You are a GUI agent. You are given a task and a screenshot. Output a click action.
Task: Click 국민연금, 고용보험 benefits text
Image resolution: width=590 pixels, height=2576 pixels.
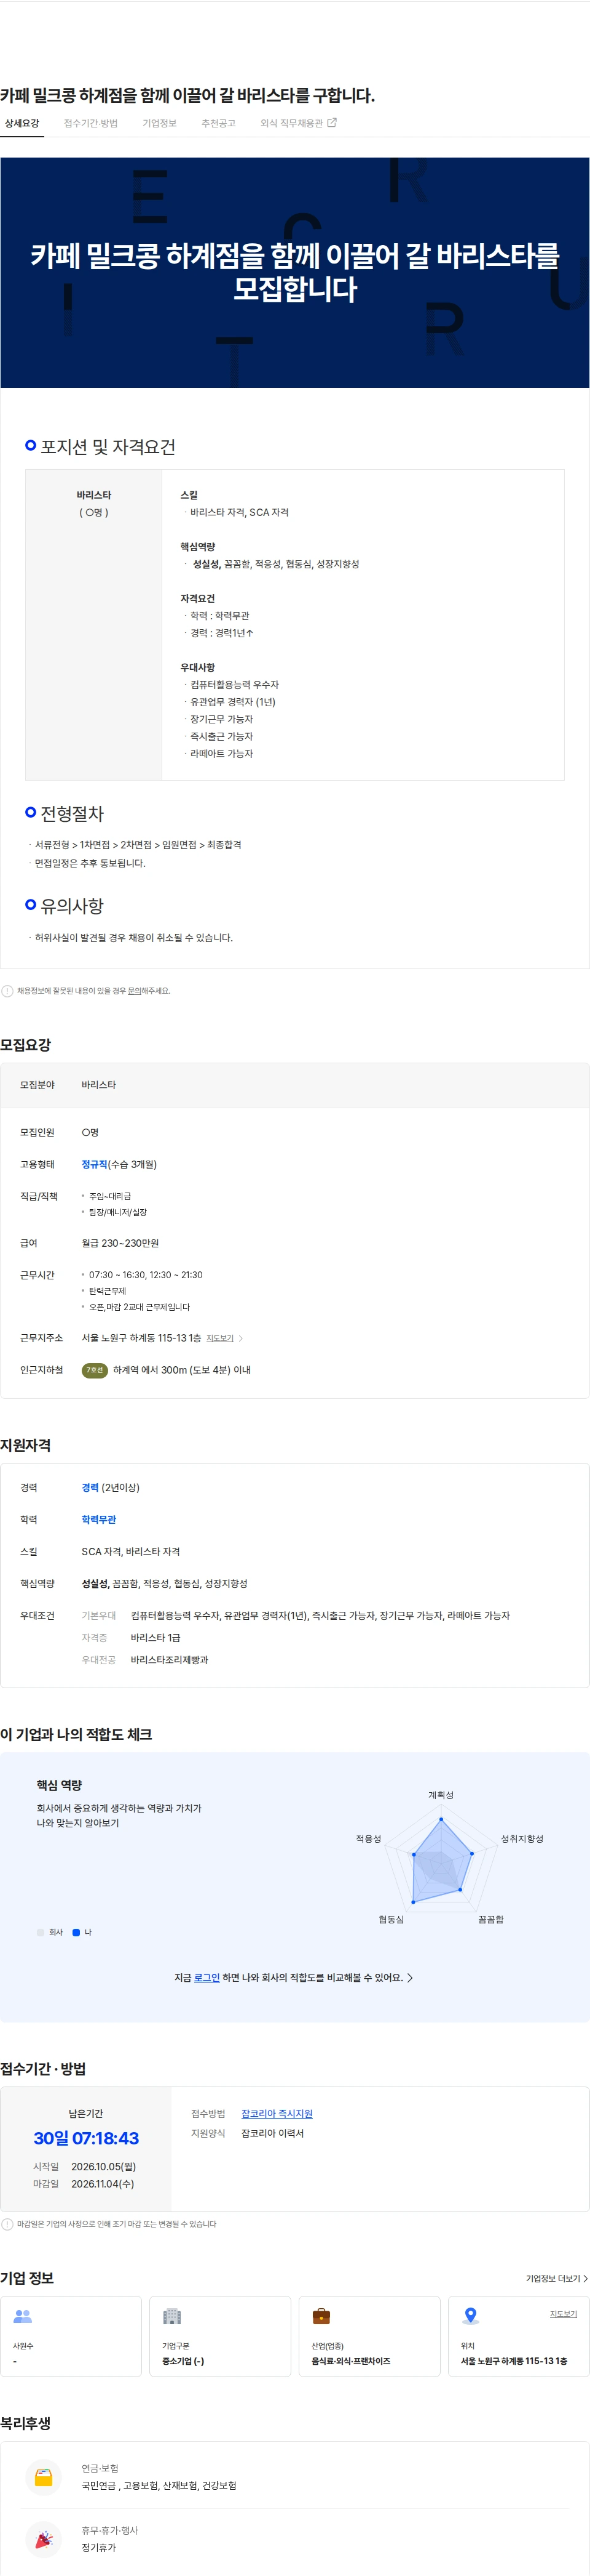pos(159,2485)
